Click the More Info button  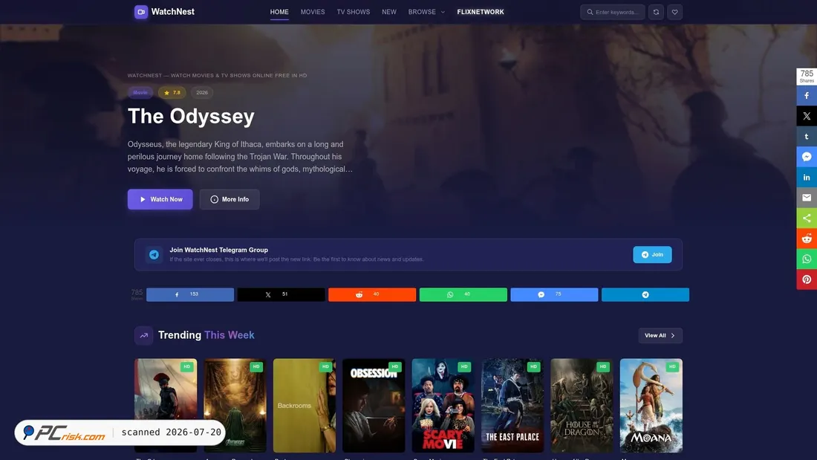click(230, 199)
